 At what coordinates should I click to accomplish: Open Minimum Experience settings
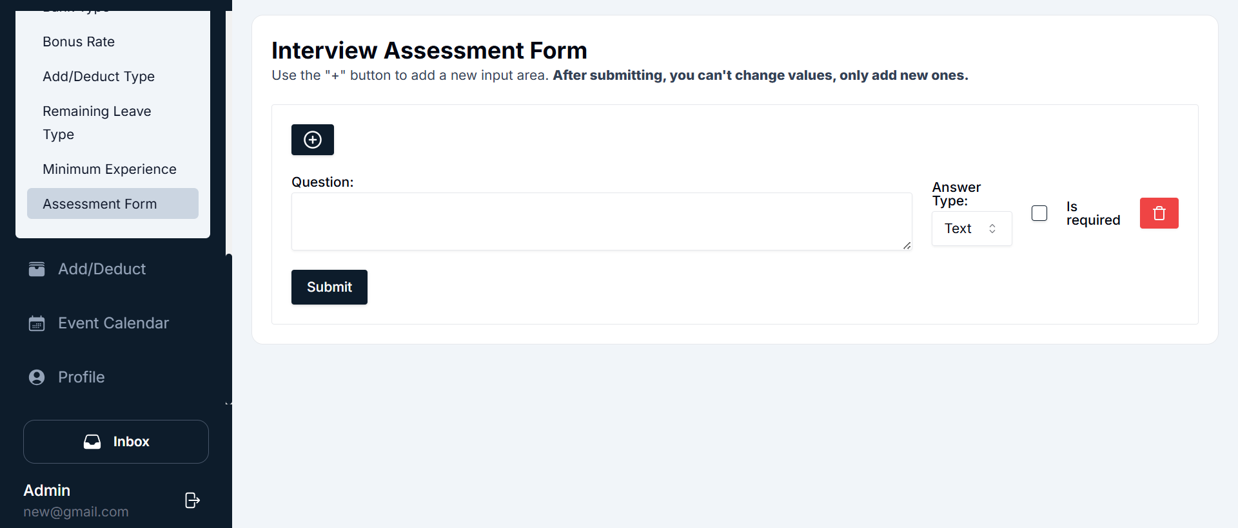110,169
